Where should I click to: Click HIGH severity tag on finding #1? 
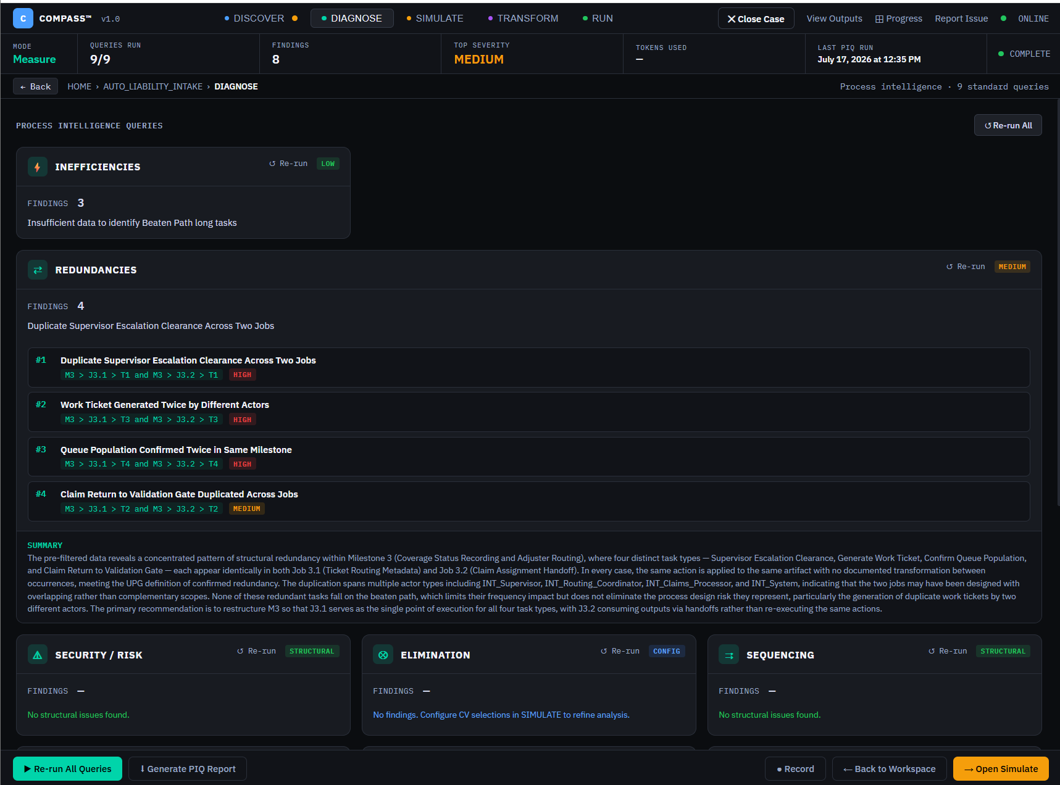pos(242,375)
